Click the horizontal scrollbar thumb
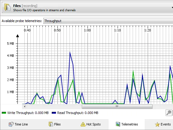The height and width of the screenshot is (130, 173). tap(117, 107)
